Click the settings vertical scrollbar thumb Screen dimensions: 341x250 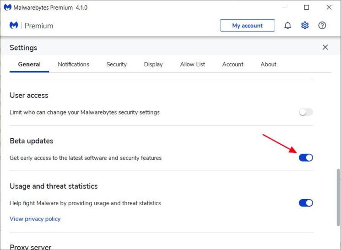[x=338, y=197]
